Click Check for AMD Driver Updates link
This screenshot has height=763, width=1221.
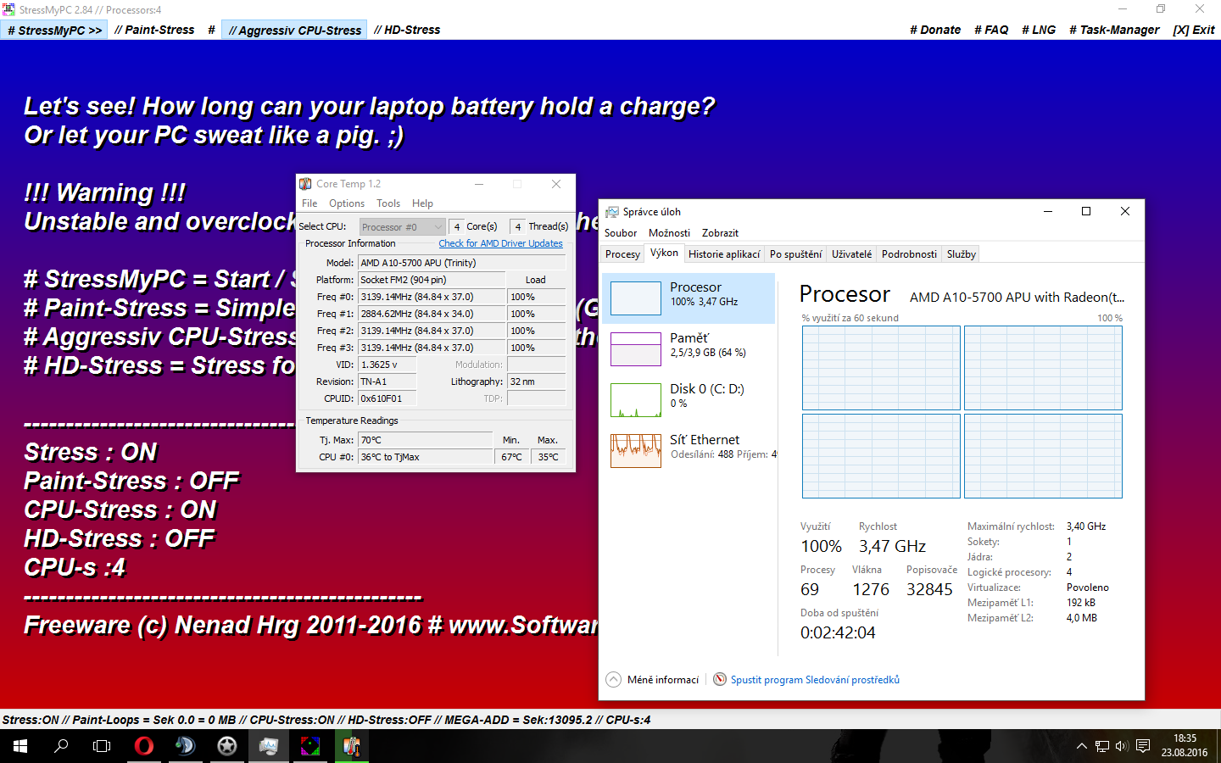[500, 243]
